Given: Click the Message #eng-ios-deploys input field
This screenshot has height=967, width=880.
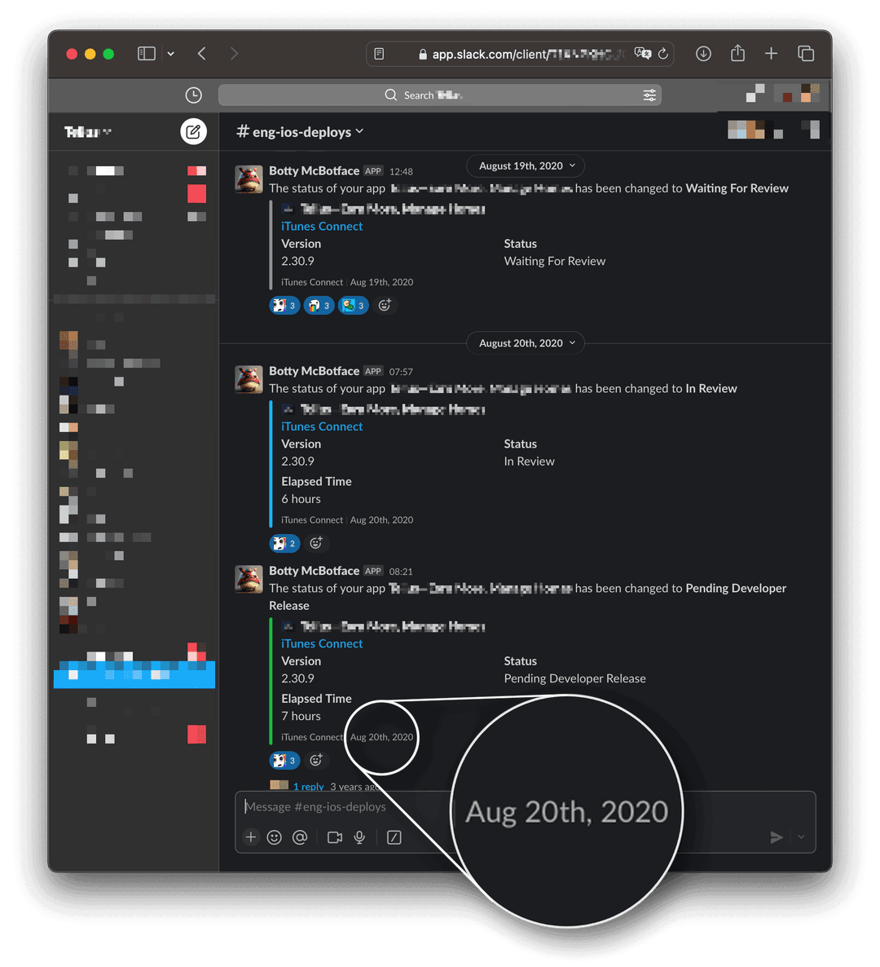Looking at the screenshot, I should 407,806.
